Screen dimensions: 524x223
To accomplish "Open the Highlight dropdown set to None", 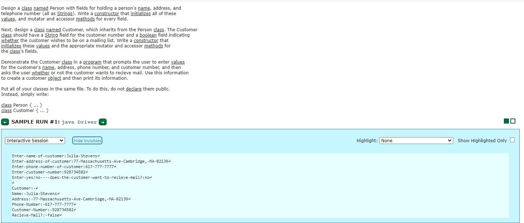I will 416,140.
